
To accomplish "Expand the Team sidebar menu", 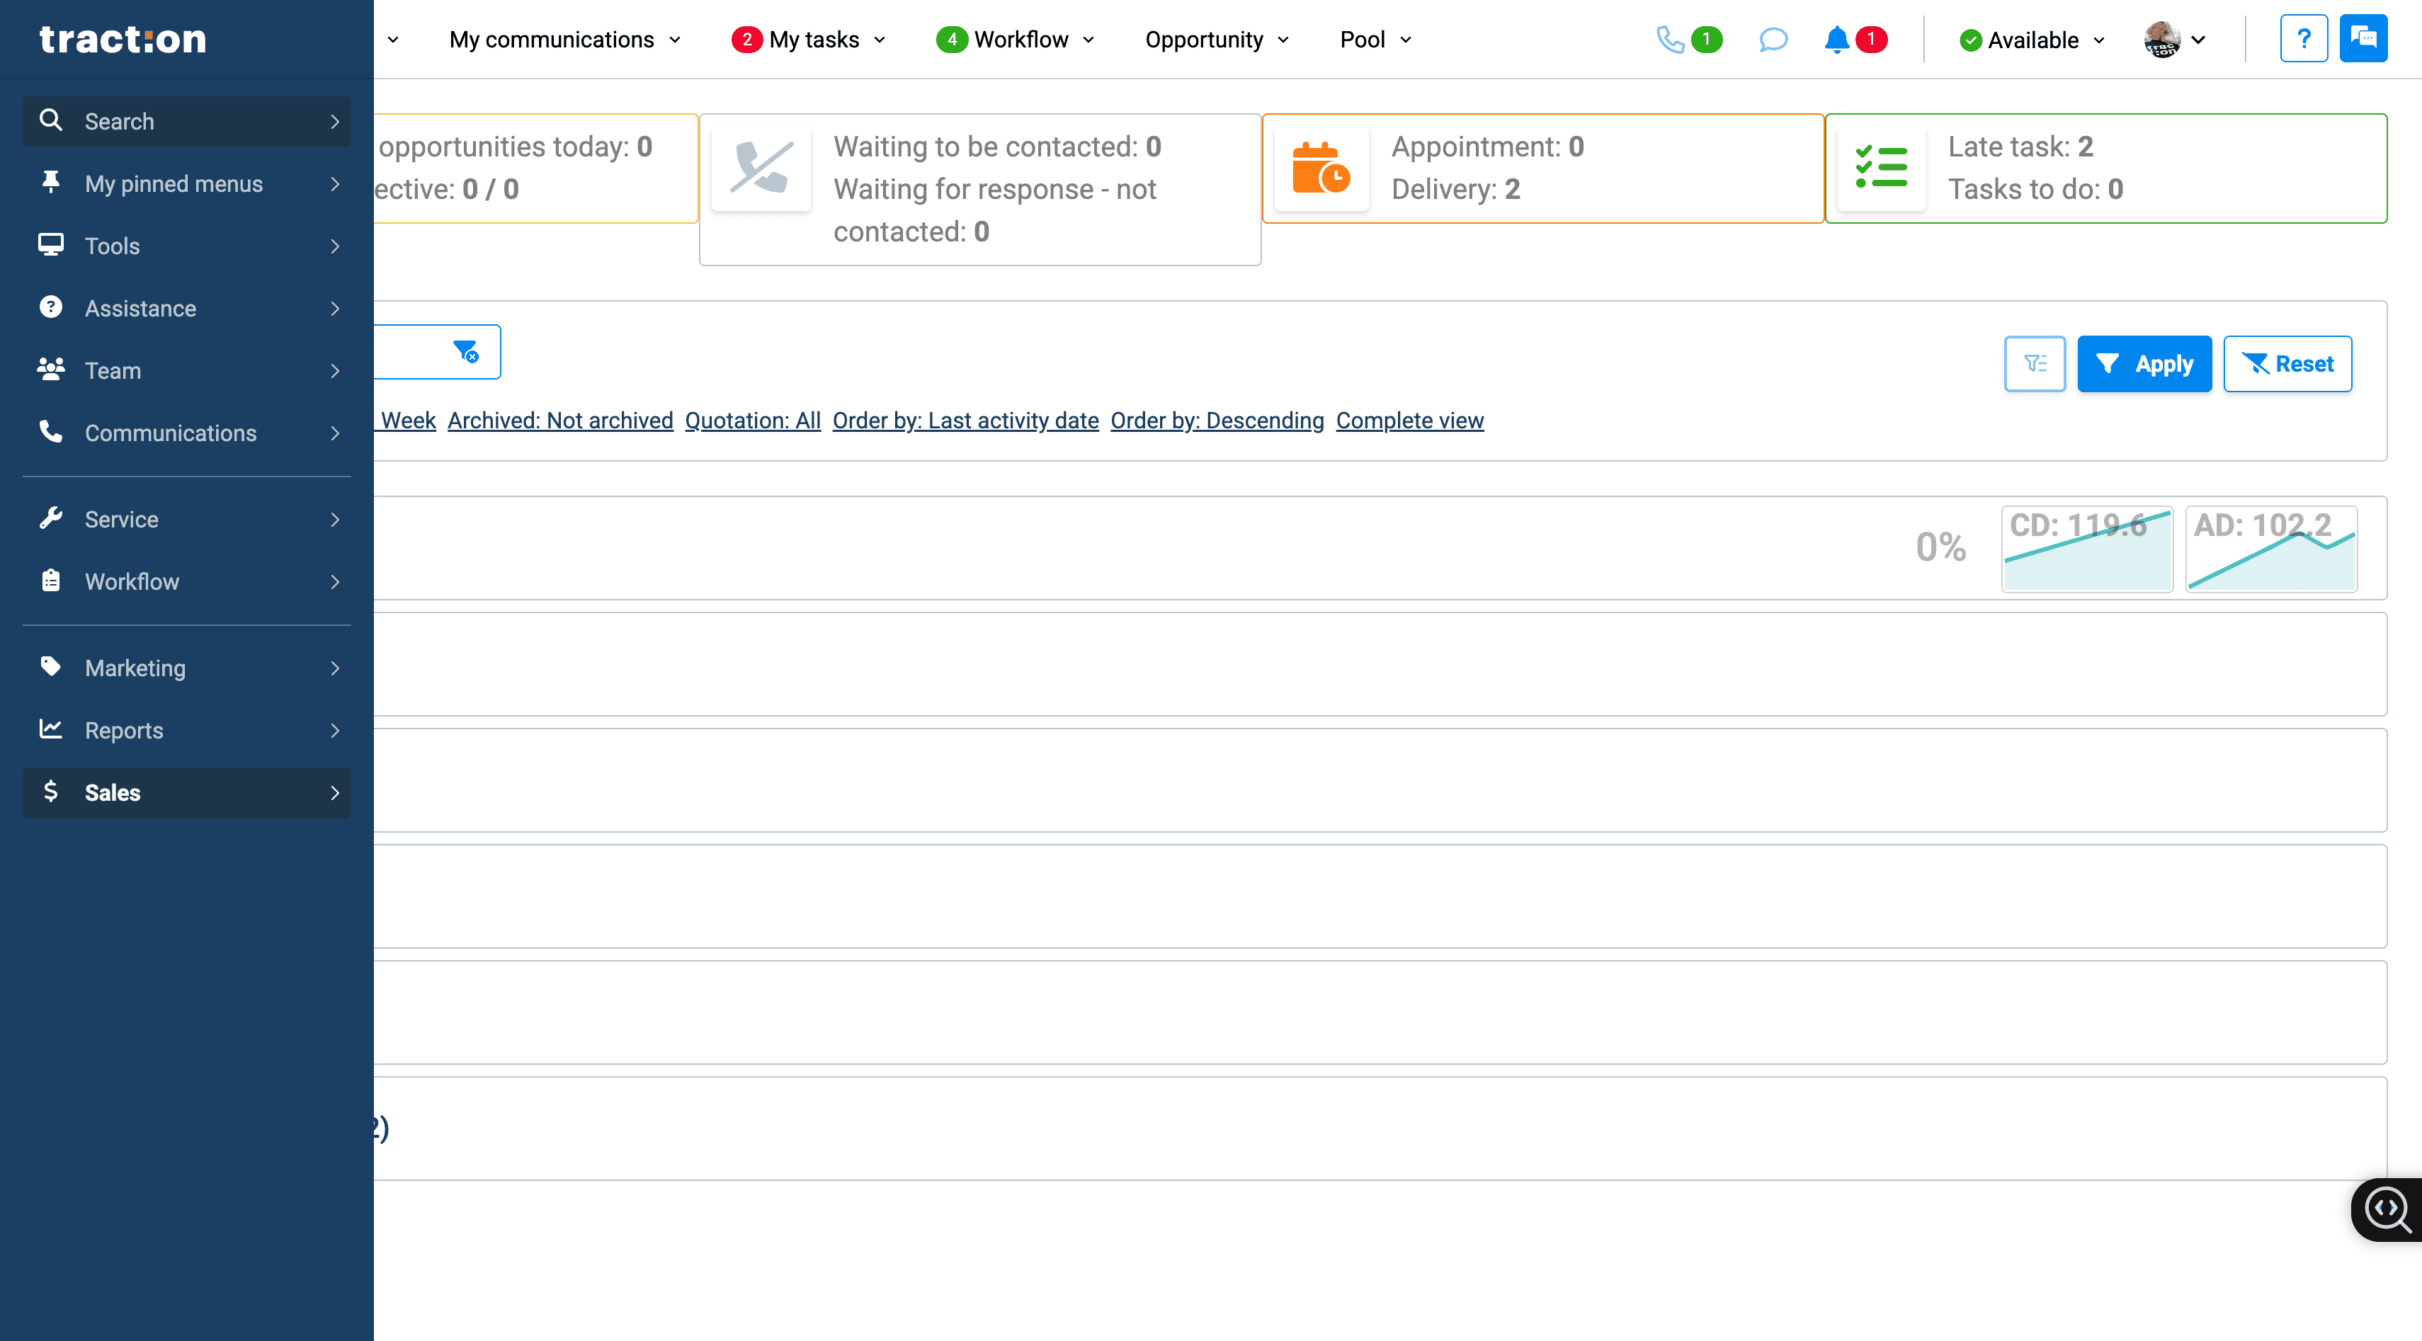I will tap(187, 370).
